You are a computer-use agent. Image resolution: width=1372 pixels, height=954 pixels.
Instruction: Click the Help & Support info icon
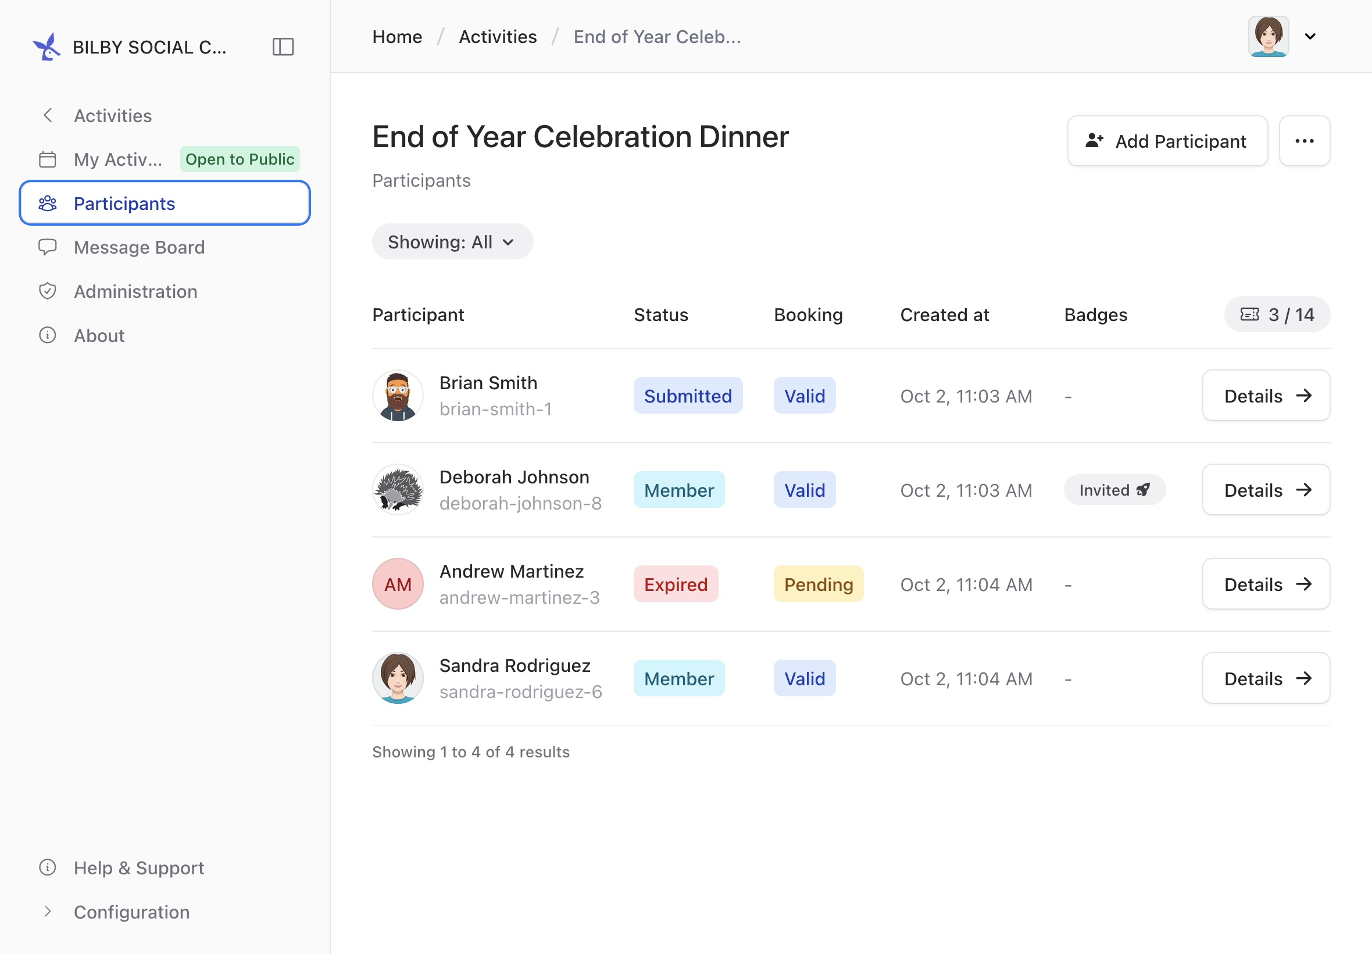click(48, 867)
